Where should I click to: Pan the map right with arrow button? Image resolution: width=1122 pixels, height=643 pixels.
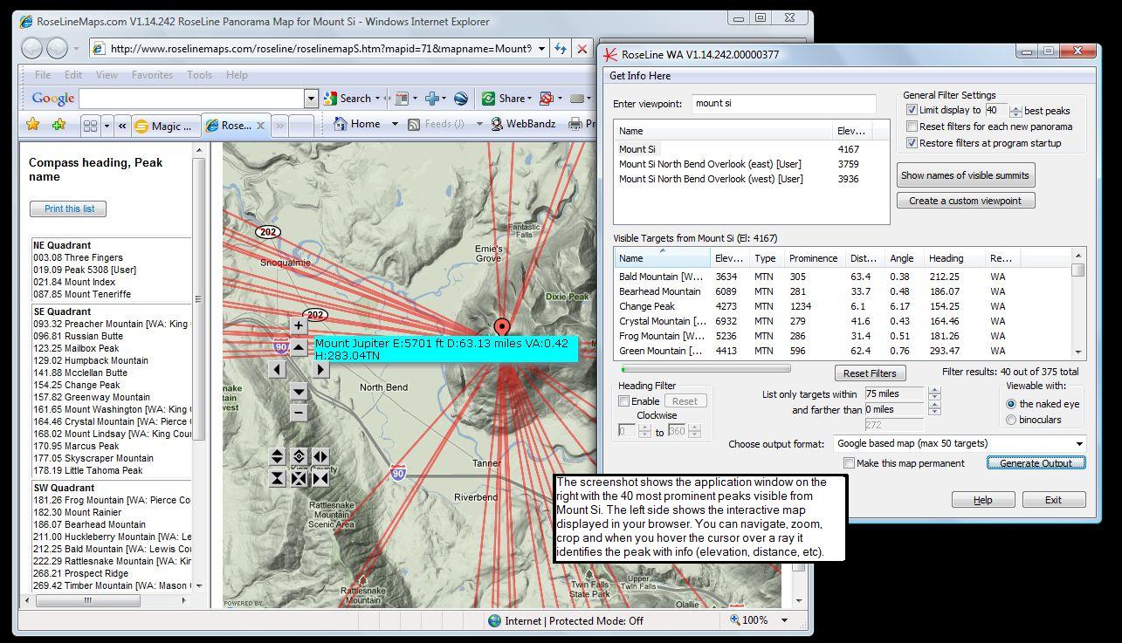pyautogui.click(x=320, y=369)
